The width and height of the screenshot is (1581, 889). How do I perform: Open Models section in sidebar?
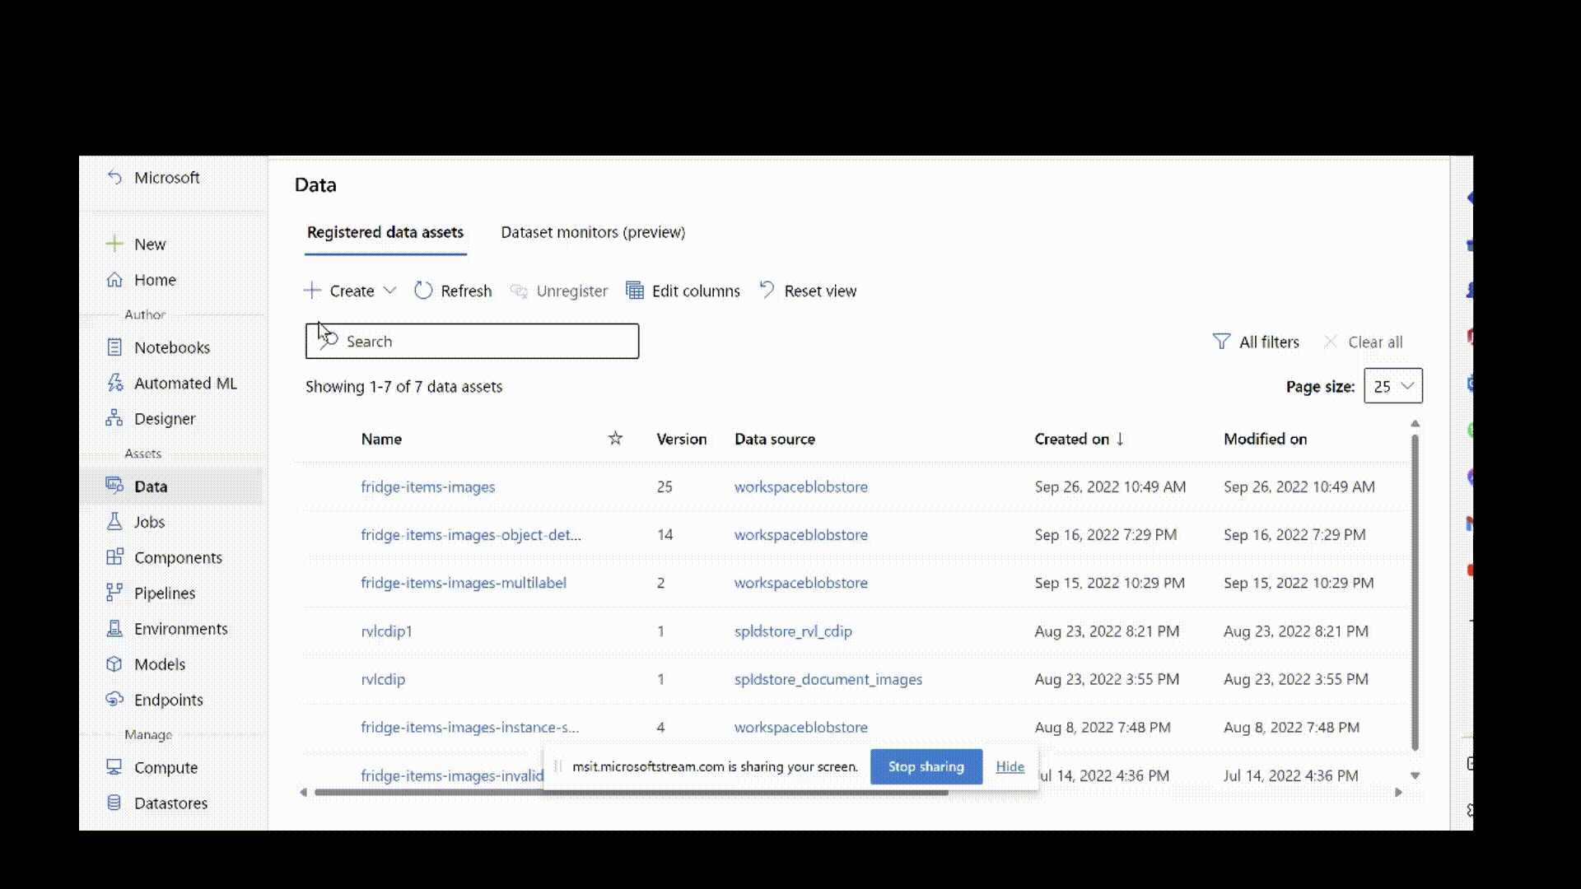pyautogui.click(x=159, y=663)
